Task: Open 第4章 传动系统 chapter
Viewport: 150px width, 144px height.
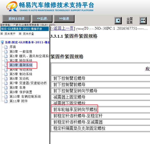Action: pyautogui.click(x=21, y=69)
